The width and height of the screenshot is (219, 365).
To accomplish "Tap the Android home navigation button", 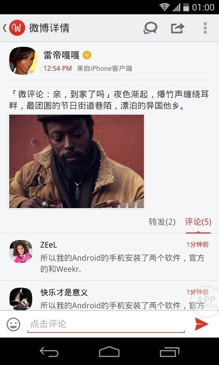I will tap(109, 351).
